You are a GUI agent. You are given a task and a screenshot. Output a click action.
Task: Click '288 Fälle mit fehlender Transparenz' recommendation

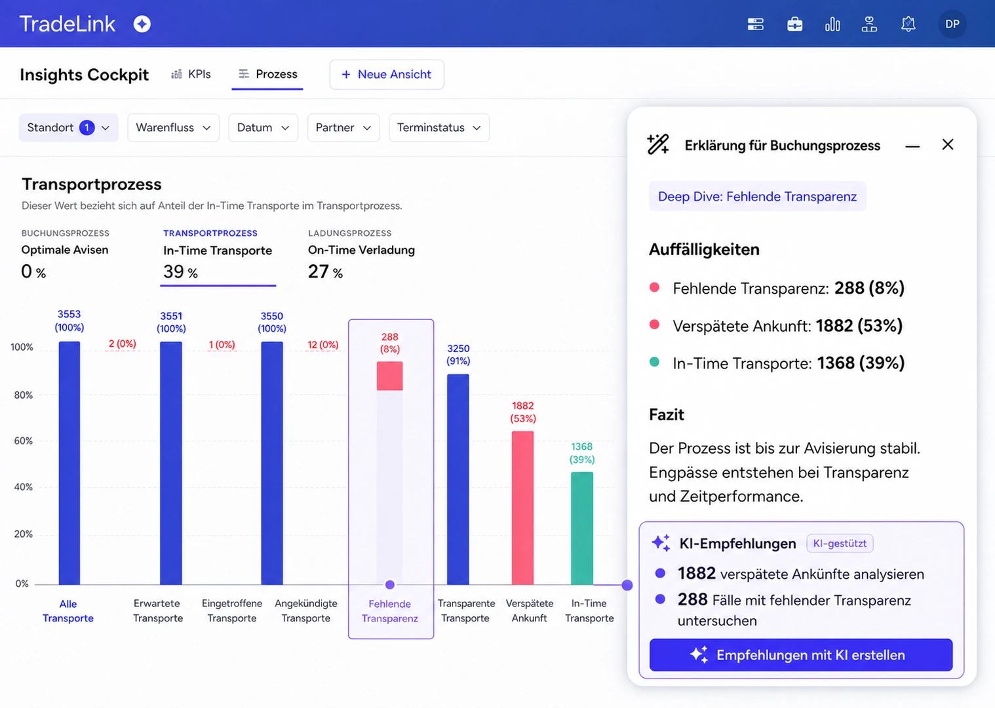tap(794, 610)
